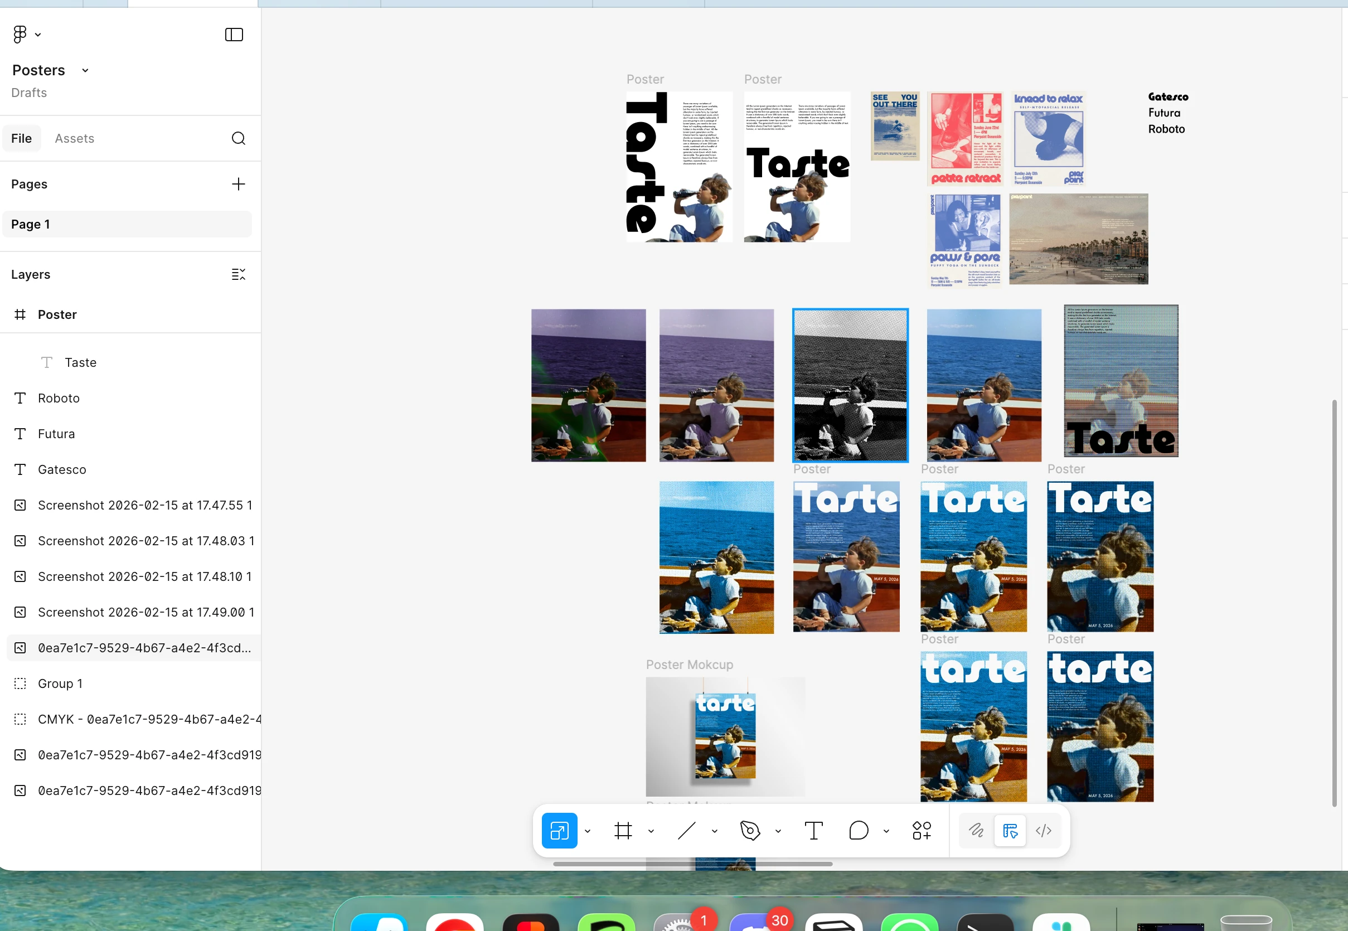1348x931 pixels.
Task: Click the search icon in left panel
Action: click(238, 138)
